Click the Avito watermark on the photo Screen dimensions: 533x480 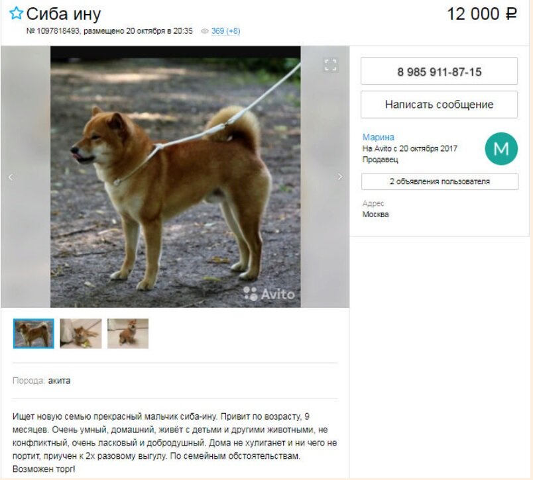click(269, 294)
